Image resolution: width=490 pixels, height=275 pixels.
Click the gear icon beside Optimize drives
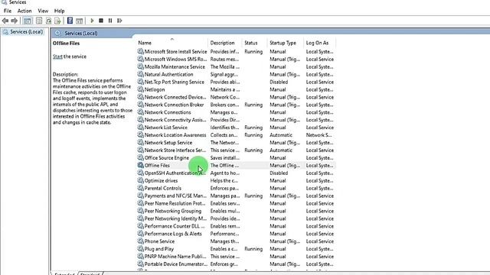[x=141, y=180]
